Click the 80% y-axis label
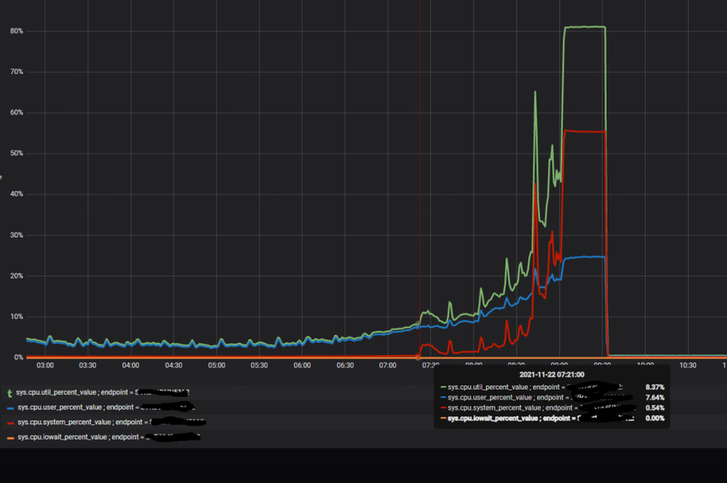The image size is (727, 483). (x=16, y=31)
